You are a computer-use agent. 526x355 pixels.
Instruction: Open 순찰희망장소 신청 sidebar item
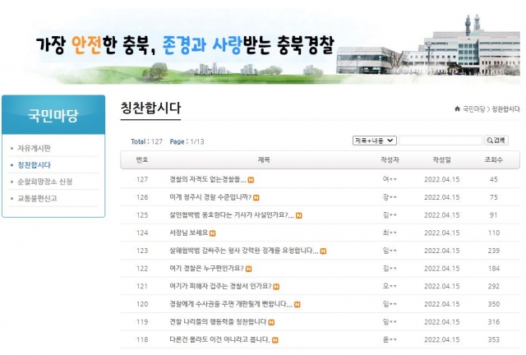point(44,182)
